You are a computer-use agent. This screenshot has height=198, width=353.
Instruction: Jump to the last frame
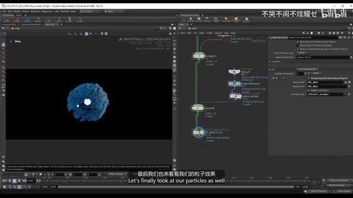(24, 181)
